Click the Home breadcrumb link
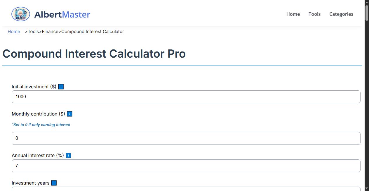The width and height of the screenshot is (369, 191). [x=14, y=31]
